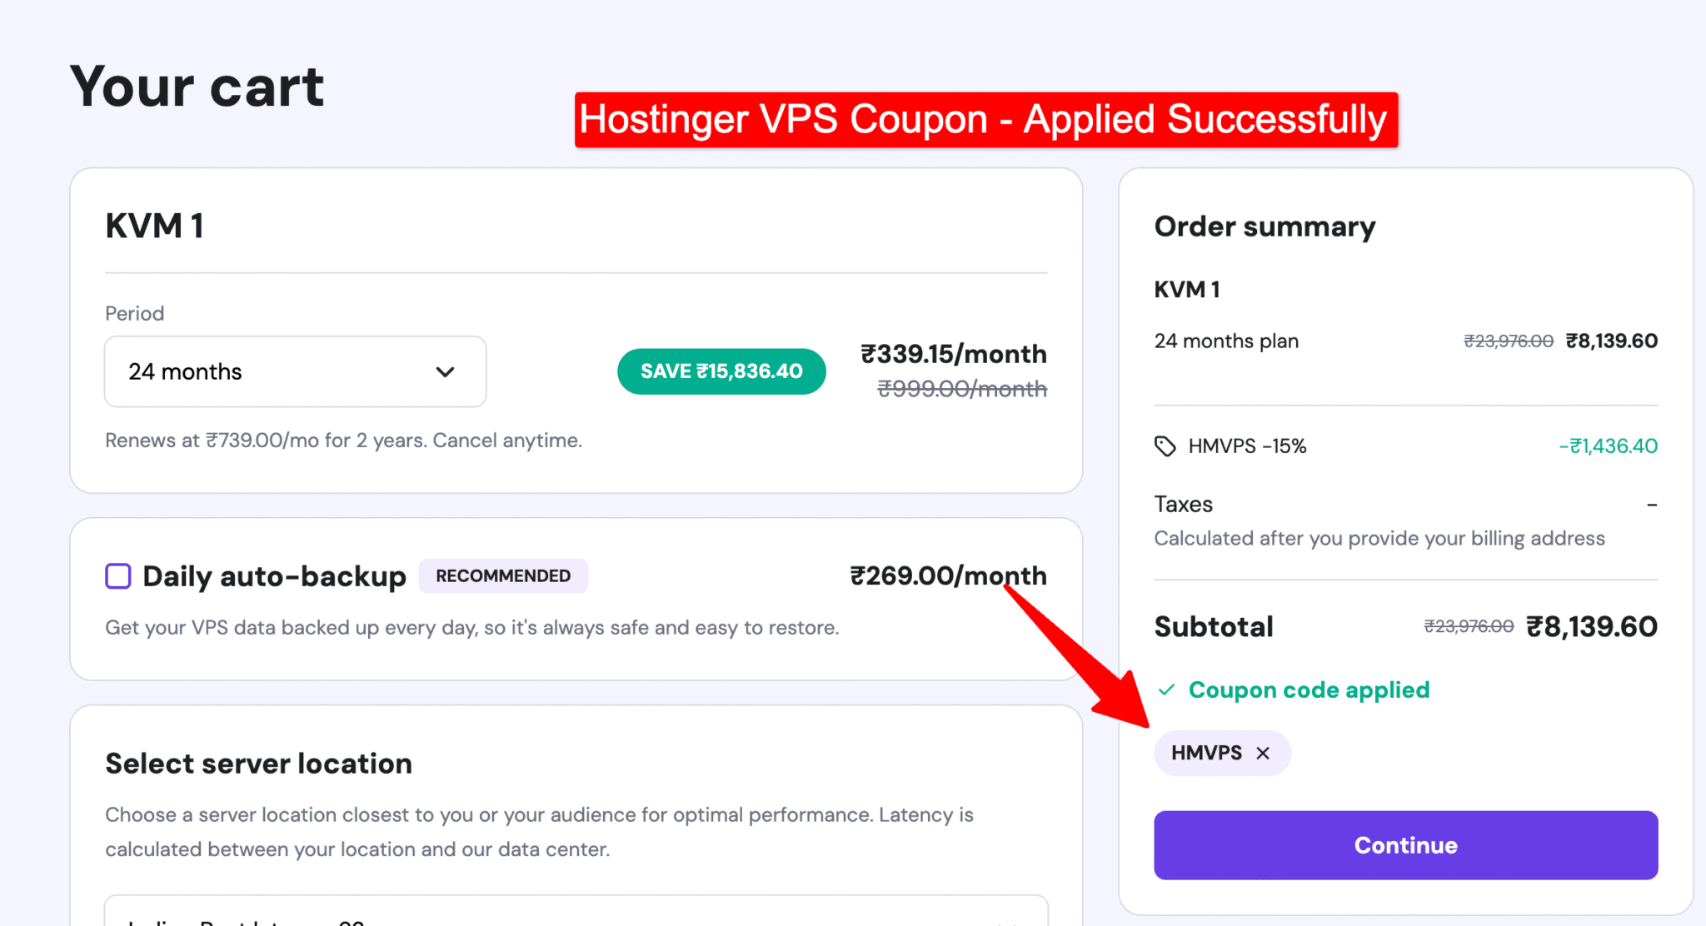Click the chevron arrow on the period selector
Viewport: 1706px width, 926px height.
click(445, 372)
